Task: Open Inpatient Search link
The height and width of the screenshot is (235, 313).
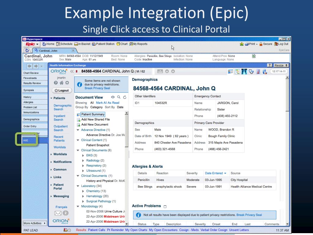Action: point(59,118)
